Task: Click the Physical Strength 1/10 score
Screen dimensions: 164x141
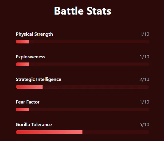Action: coord(144,34)
